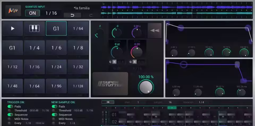Open the piano keyboard pad
Image resolution: width=255 pixels, height=126 pixels.
coord(34,28)
